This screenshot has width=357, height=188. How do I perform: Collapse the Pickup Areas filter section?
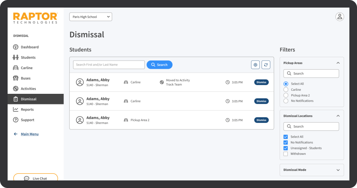pyautogui.click(x=338, y=63)
